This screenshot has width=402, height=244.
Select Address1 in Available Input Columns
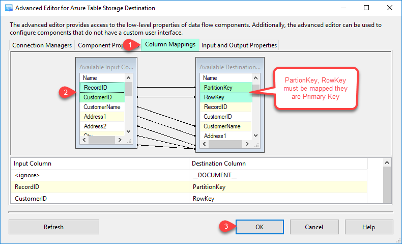pos(102,117)
